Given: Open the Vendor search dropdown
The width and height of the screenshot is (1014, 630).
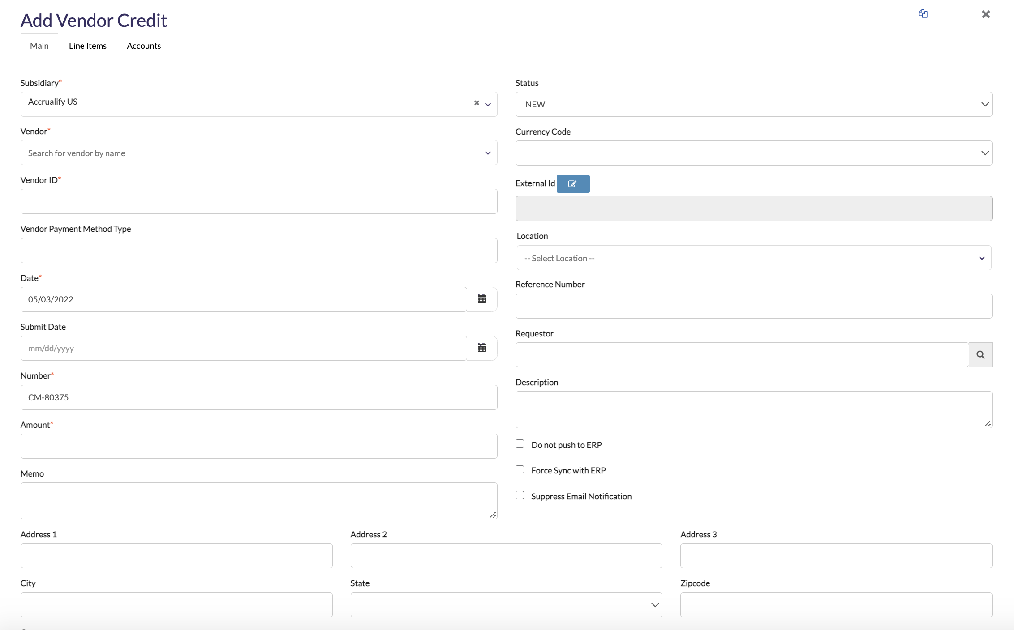Looking at the screenshot, I should (258, 153).
